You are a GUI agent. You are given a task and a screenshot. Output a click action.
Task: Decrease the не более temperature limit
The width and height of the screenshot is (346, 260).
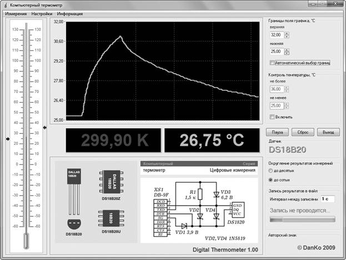[x=287, y=91]
